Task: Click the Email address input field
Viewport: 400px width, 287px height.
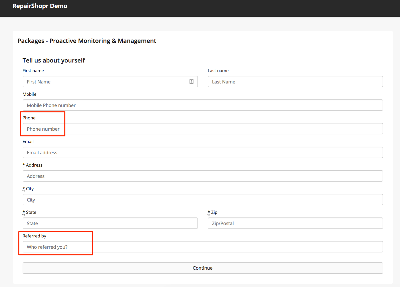Action: click(x=203, y=153)
